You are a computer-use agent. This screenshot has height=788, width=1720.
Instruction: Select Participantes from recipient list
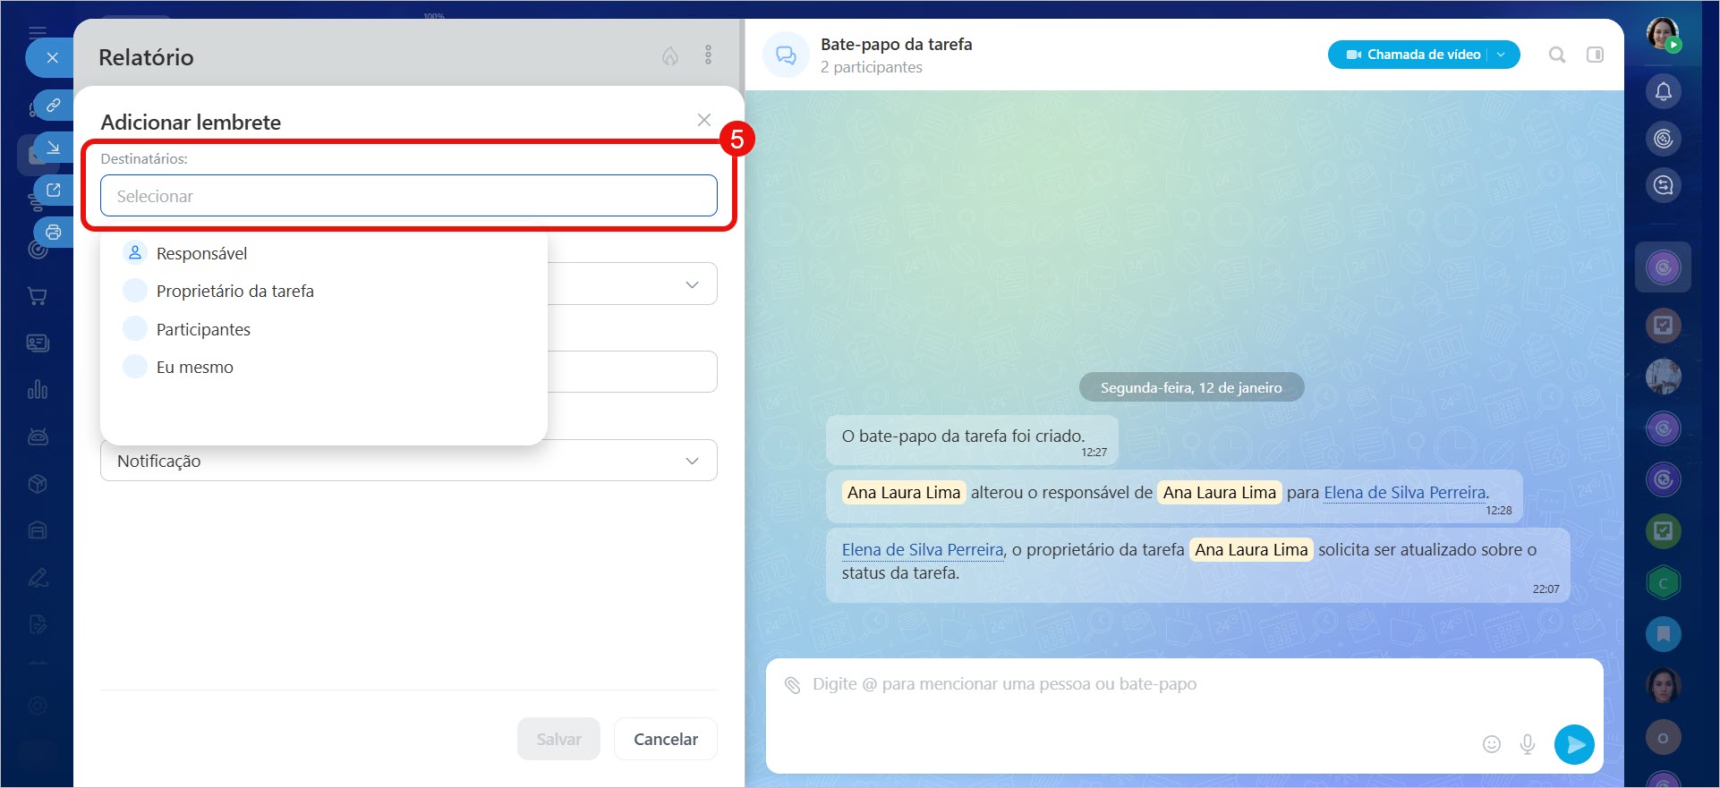[x=203, y=330]
